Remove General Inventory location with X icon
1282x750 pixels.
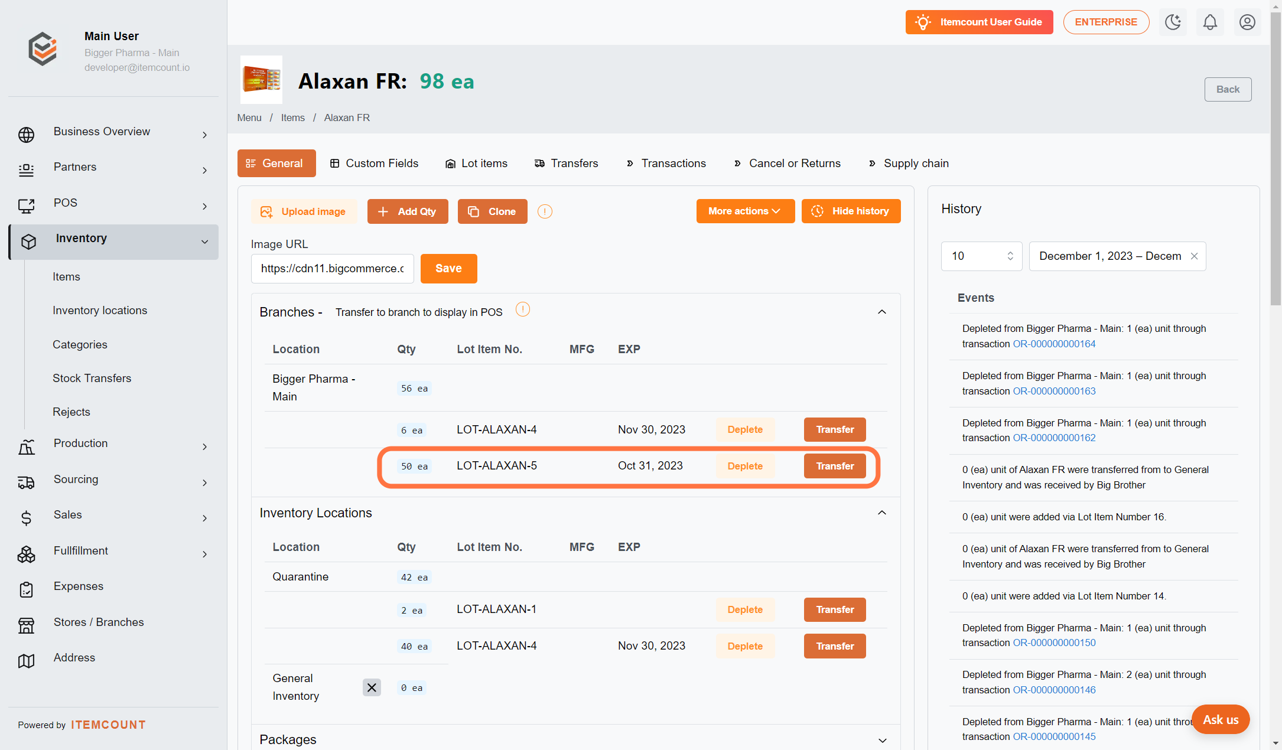coord(372,687)
